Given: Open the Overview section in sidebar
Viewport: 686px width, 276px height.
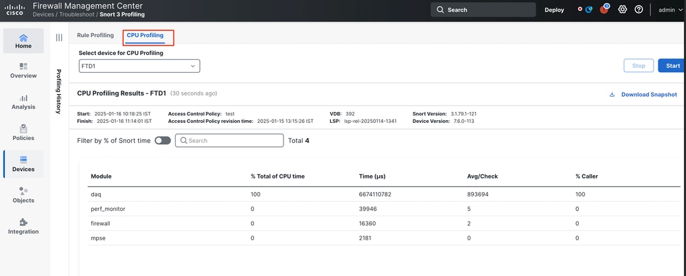Looking at the screenshot, I should coord(23,71).
